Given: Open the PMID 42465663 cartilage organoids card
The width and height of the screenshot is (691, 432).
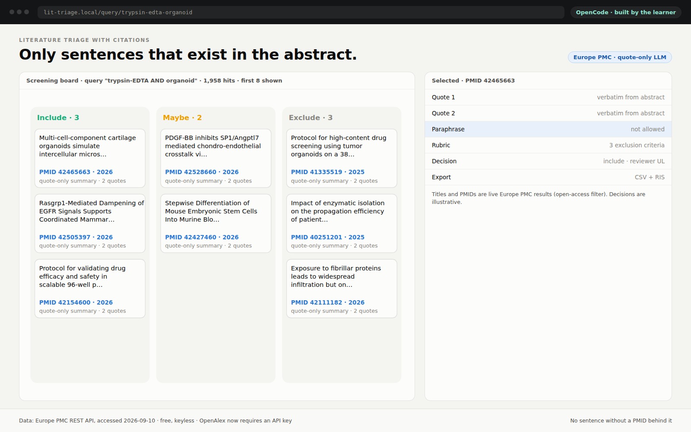Looking at the screenshot, I should [x=90, y=158].
